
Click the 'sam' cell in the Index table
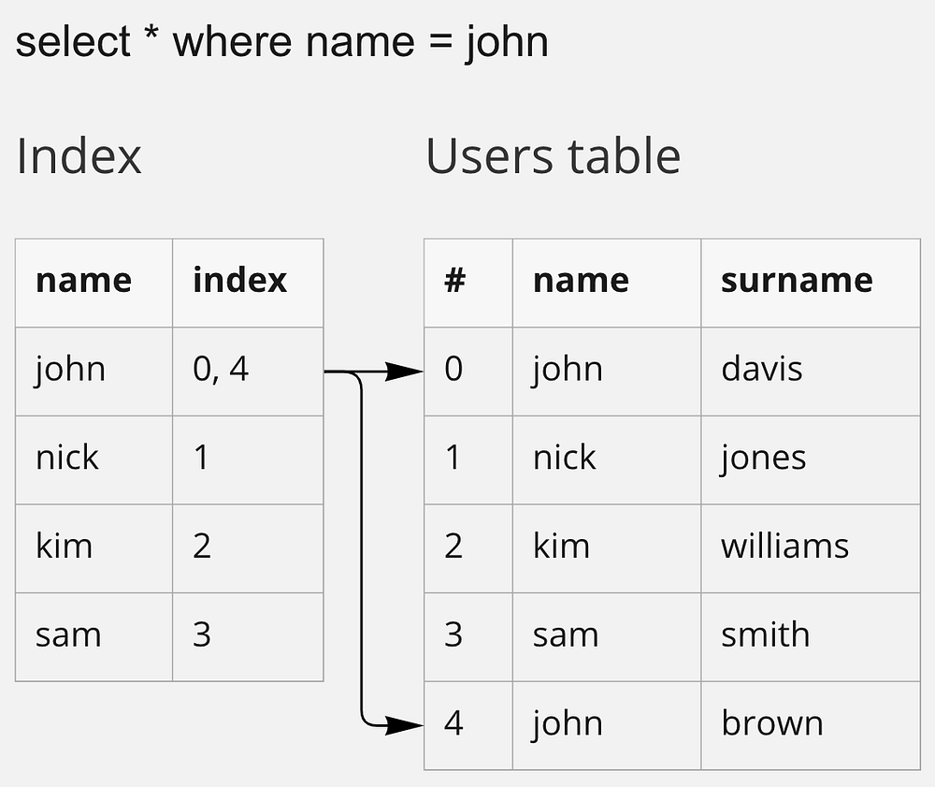point(93,636)
